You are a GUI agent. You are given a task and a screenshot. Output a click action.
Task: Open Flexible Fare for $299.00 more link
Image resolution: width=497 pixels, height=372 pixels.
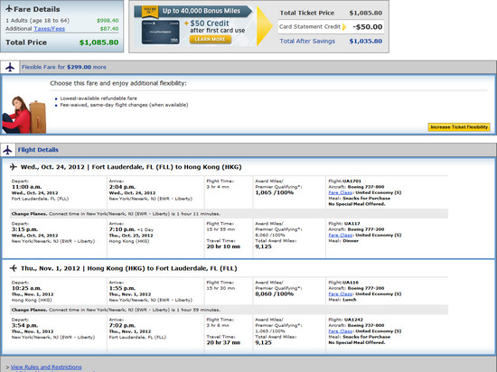click(x=64, y=67)
